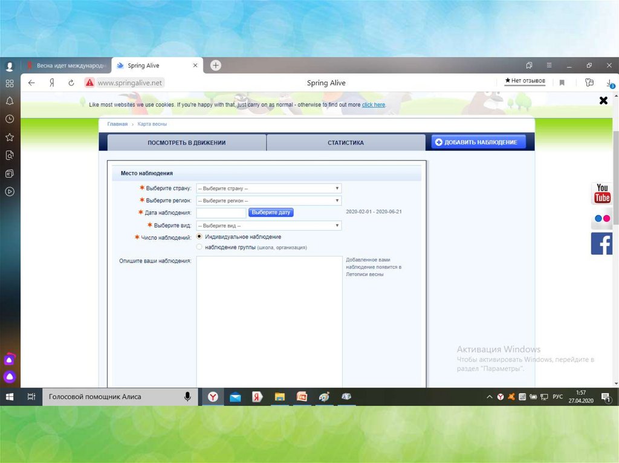Open the browser hamburger menu

point(549,65)
